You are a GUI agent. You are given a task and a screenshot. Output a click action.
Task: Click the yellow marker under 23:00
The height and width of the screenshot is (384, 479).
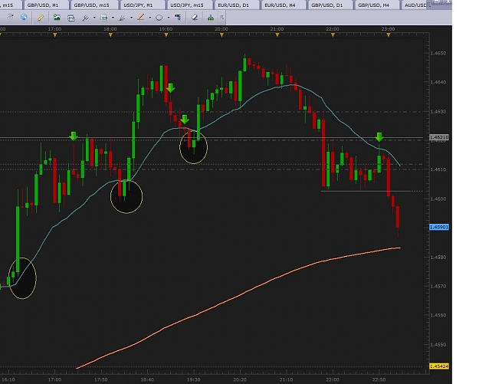389,35
